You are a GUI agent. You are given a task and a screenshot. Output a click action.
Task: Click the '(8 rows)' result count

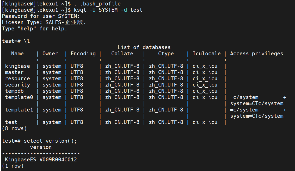pos(14,128)
